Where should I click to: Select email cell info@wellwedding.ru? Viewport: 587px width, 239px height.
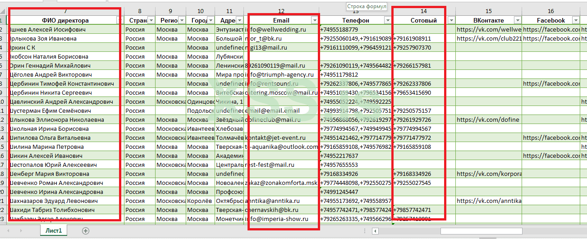(281, 29)
